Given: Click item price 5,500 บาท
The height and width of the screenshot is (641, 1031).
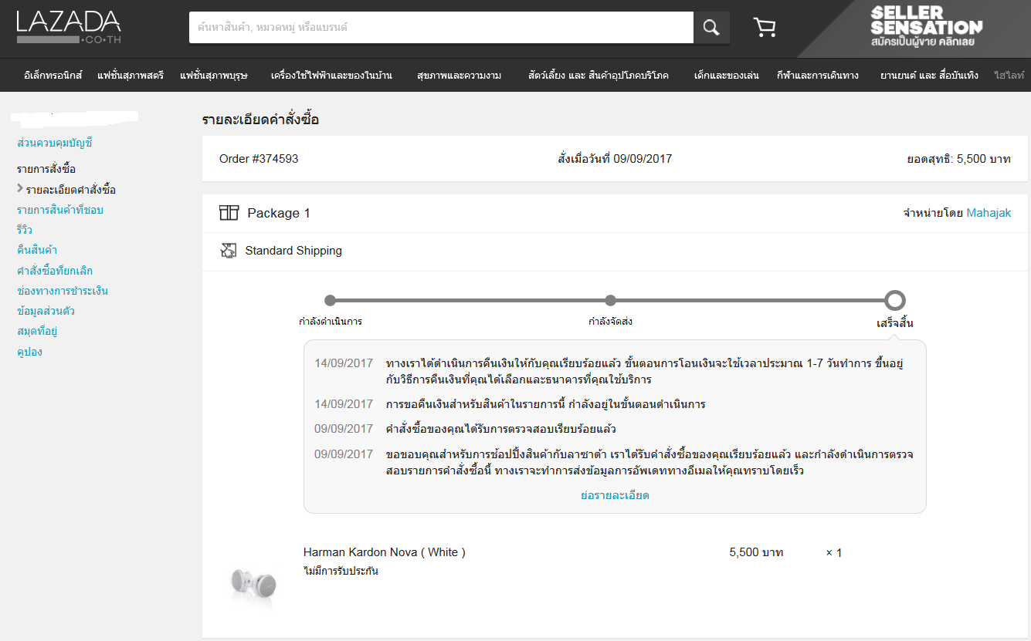Looking at the screenshot, I should [x=756, y=552].
